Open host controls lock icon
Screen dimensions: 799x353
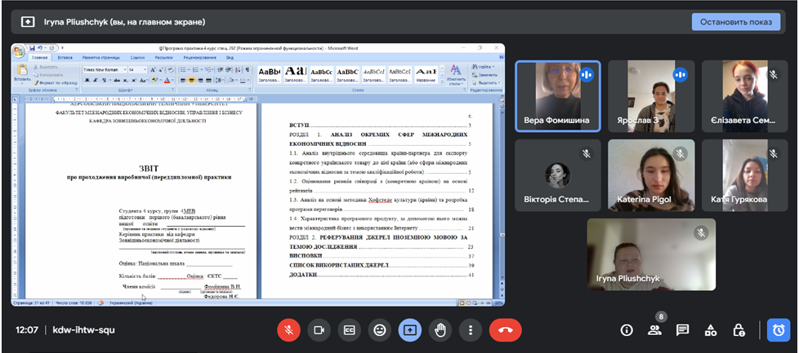(x=739, y=330)
